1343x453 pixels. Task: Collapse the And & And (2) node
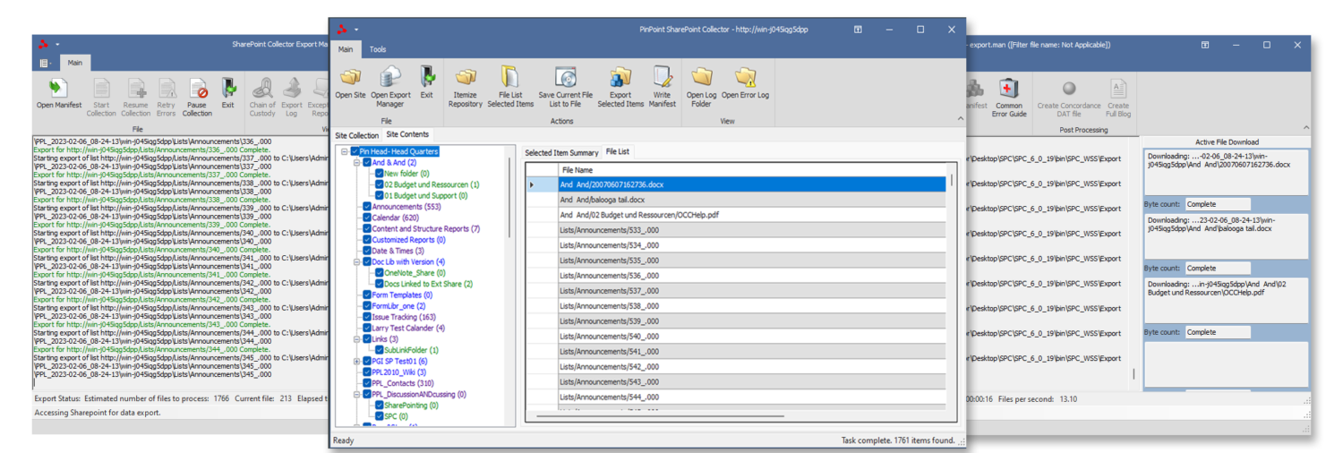point(356,163)
